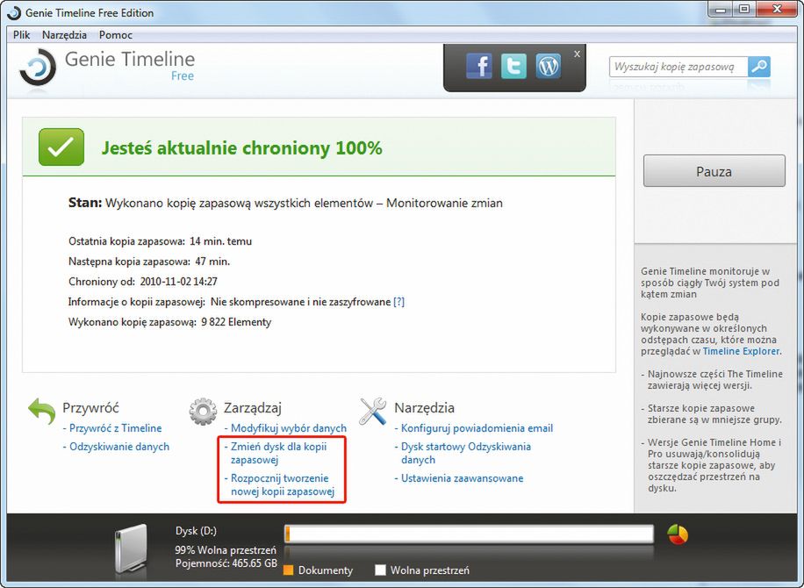Click the orange Dokumenty legend swatch

[288, 570]
